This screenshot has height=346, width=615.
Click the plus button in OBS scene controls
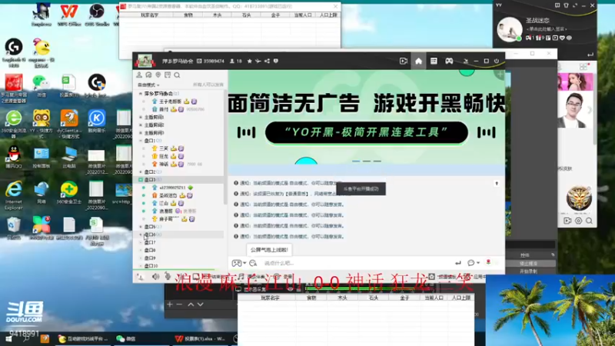pyautogui.click(x=170, y=304)
